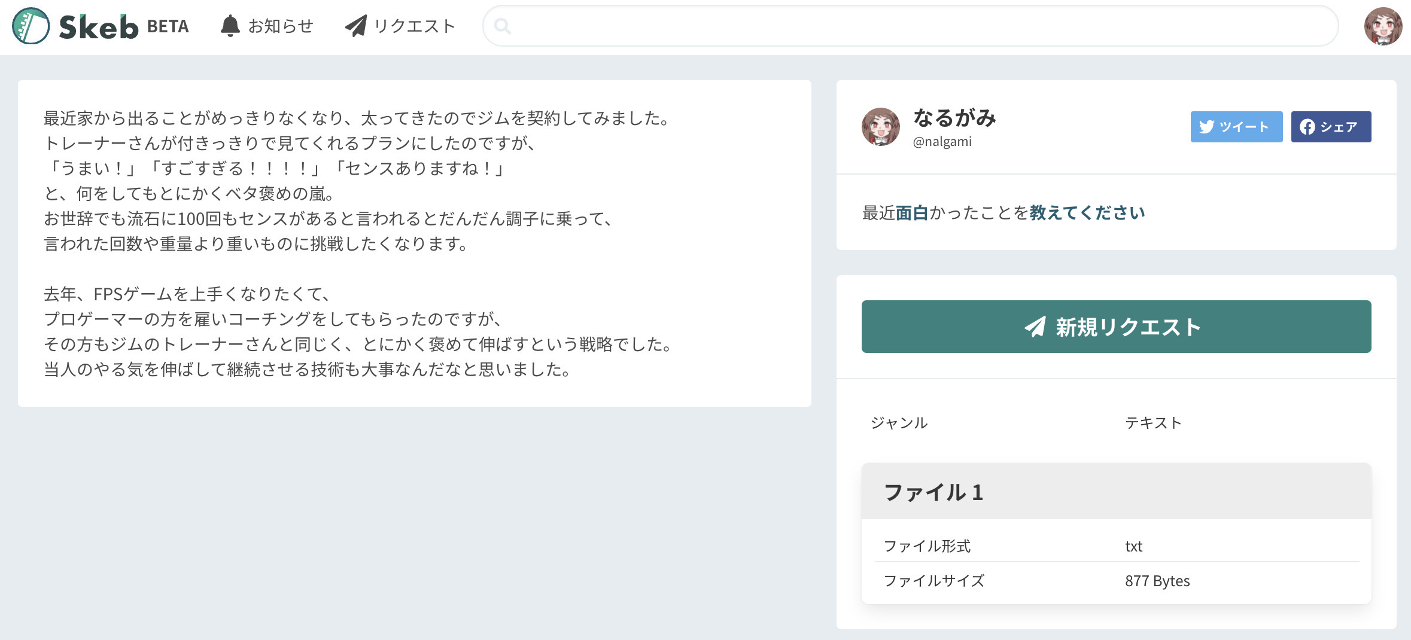Open the user avatar in top bar
Screen dimensions: 1411x640
pos(1383,26)
